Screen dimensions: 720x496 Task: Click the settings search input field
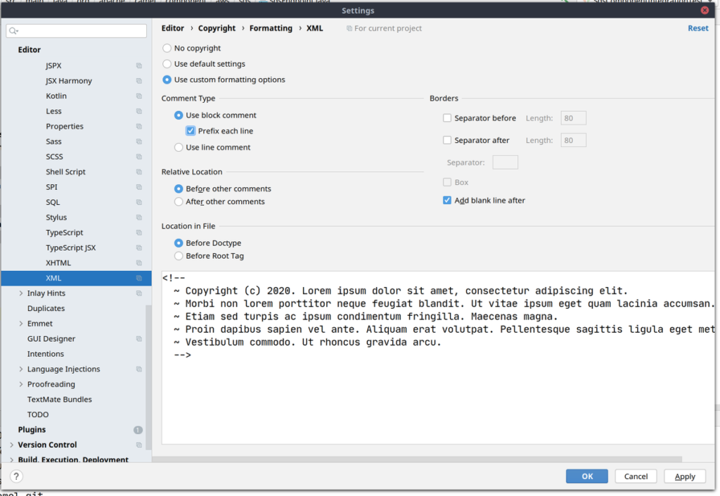click(76, 31)
